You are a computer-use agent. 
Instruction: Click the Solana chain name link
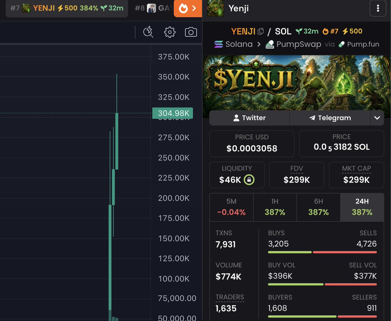point(239,44)
